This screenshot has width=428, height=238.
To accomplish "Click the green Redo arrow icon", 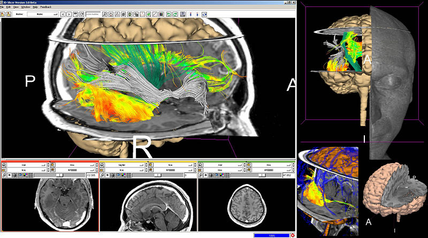I will pos(174,13).
